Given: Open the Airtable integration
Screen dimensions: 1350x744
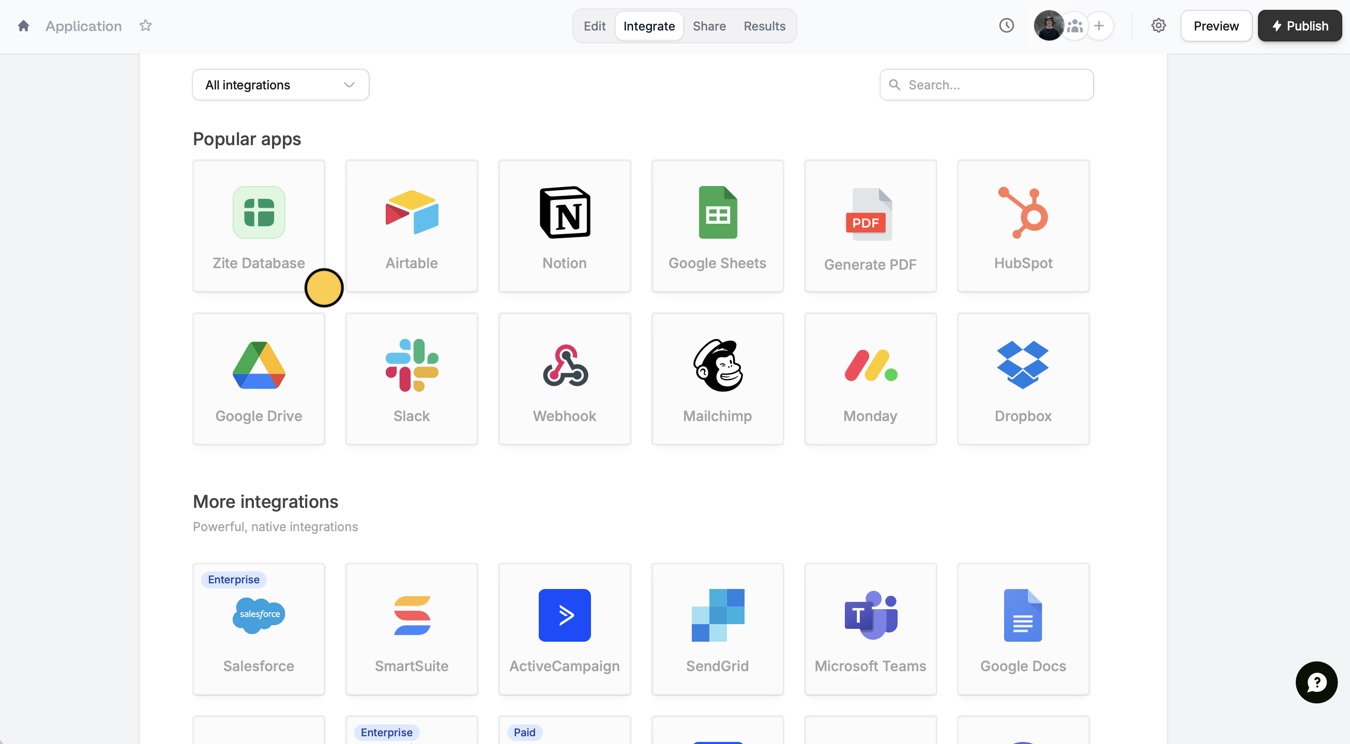Looking at the screenshot, I should pyautogui.click(x=412, y=226).
